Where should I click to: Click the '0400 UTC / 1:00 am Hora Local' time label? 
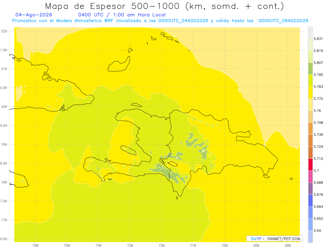tap(122, 15)
